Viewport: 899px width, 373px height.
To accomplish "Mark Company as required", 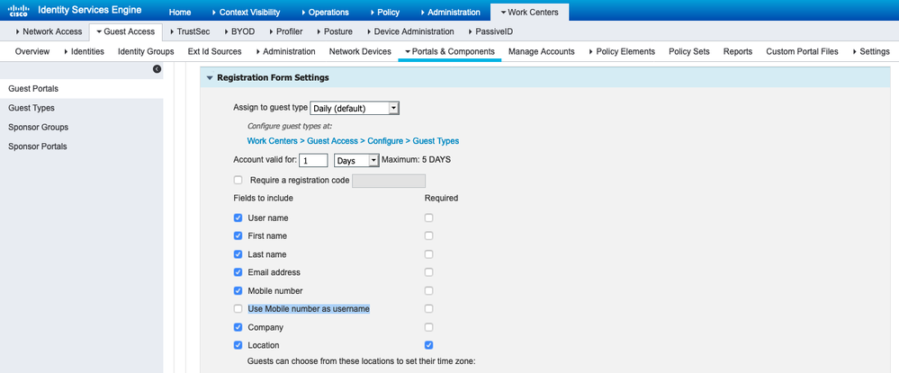I will pos(429,327).
